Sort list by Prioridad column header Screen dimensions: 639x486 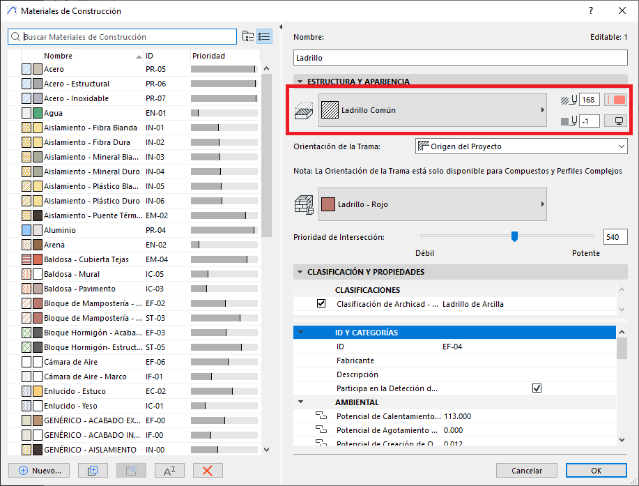pyautogui.click(x=223, y=56)
